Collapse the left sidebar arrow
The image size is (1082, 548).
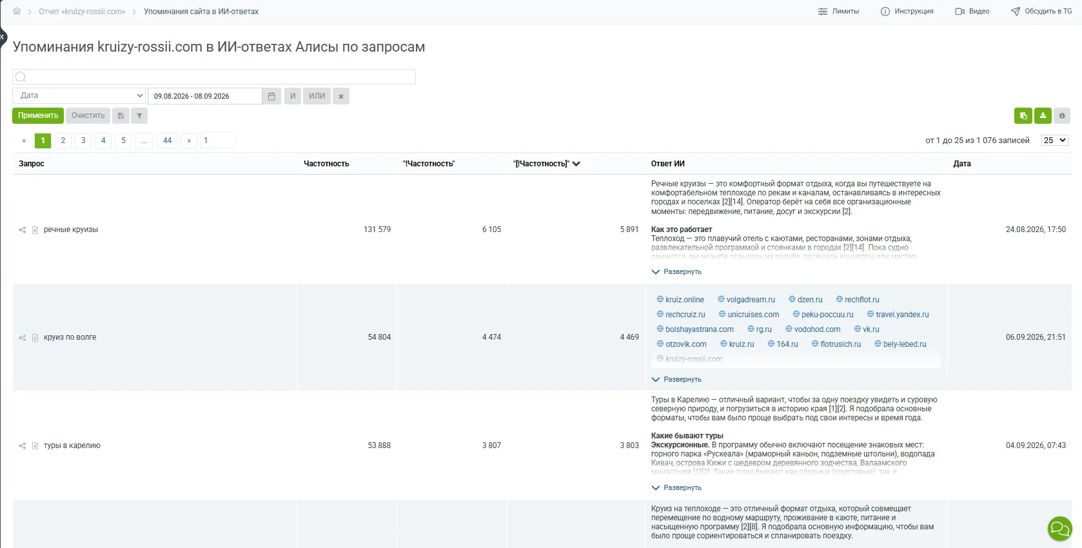(x=3, y=37)
